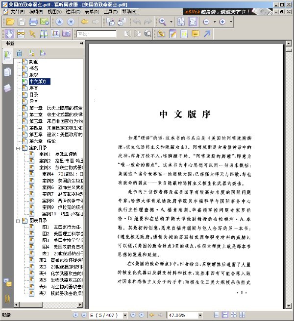The height and width of the screenshot is (321, 294).
Task: Switch to the Pages thumbnail sidebar icon
Action: coord(7,72)
